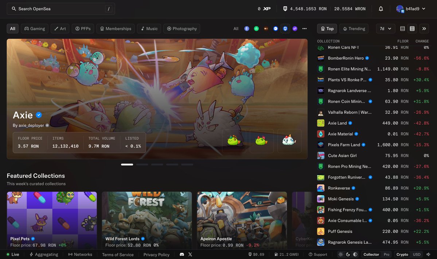Toggle price display to USD
Image resolution: width=437 pixels, height=259 pixels.
pos(416,254)
